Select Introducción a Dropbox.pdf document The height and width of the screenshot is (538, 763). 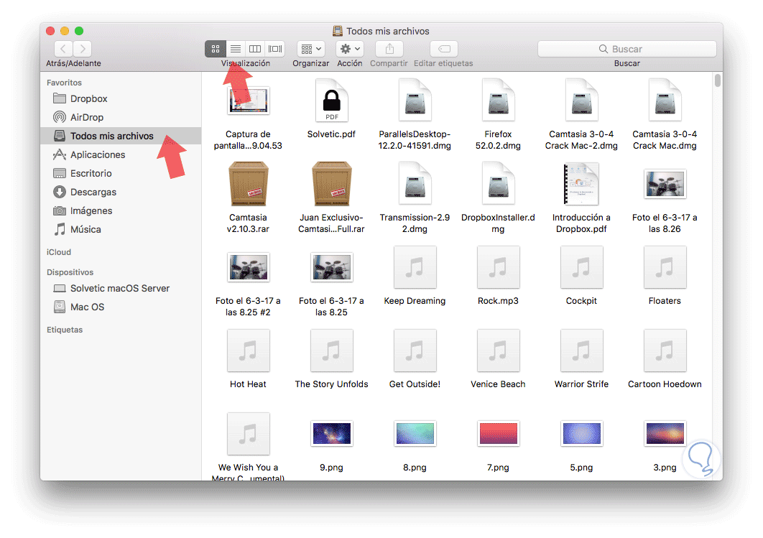pos(581,184)
